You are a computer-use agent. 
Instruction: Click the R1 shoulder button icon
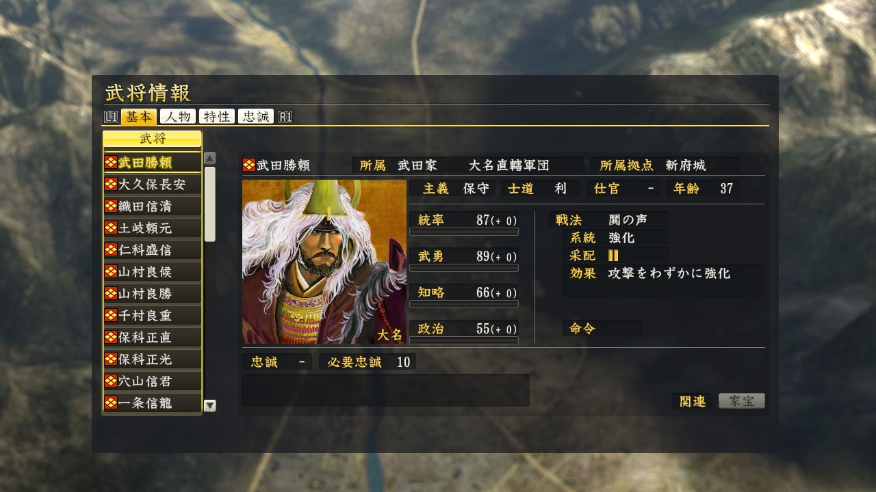[x=285, y=117]
